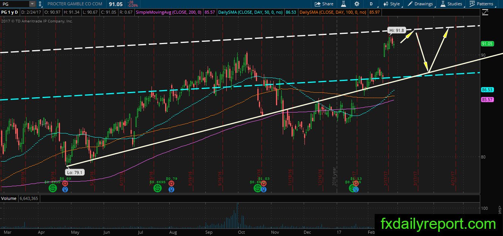
Task: Click the Share button
Action: click(x=324, y=4)
